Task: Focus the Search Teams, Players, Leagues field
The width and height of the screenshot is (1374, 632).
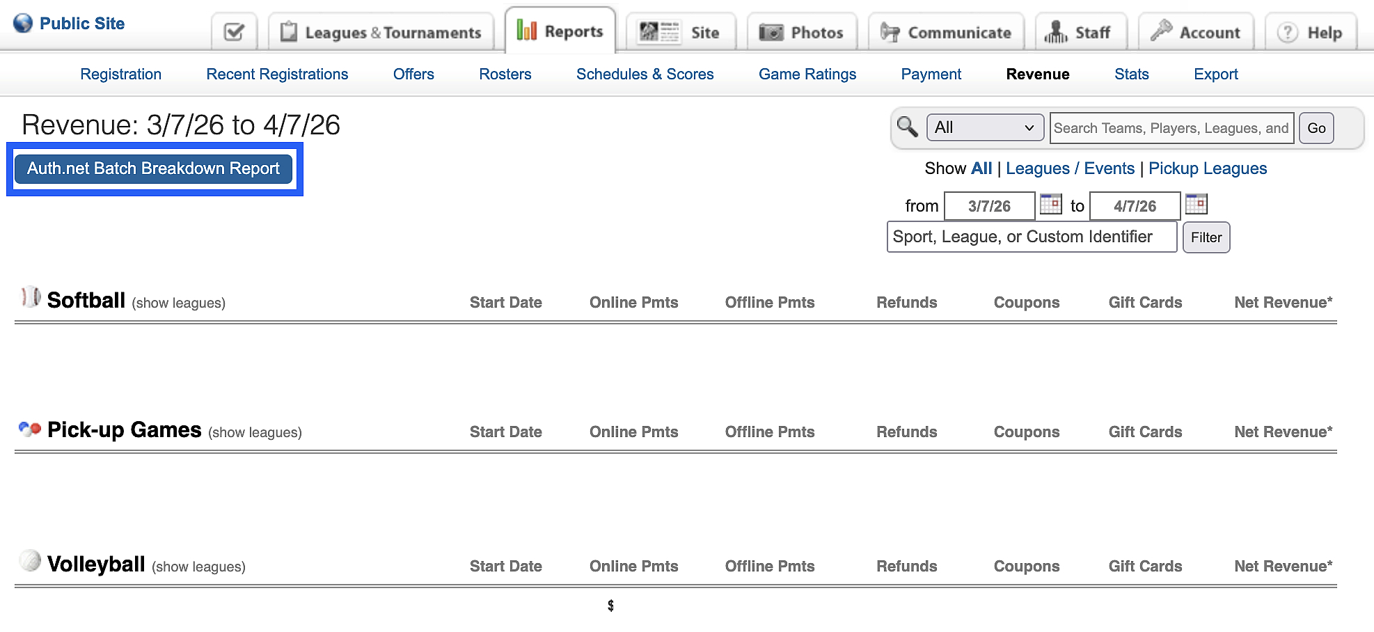Action: tap(1171, 128)
